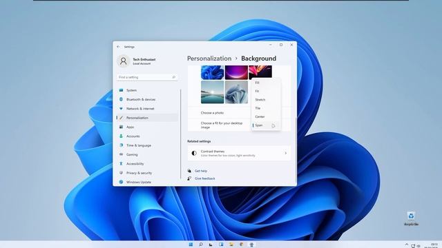This screenshot has width=442, height=248.
Task: Click the Get help icon
Action: pos(189,171)
